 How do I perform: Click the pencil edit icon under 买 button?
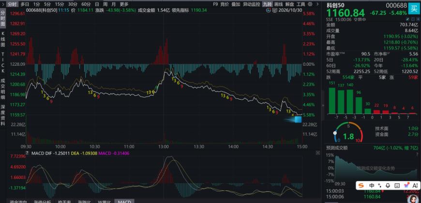(407, 19)
